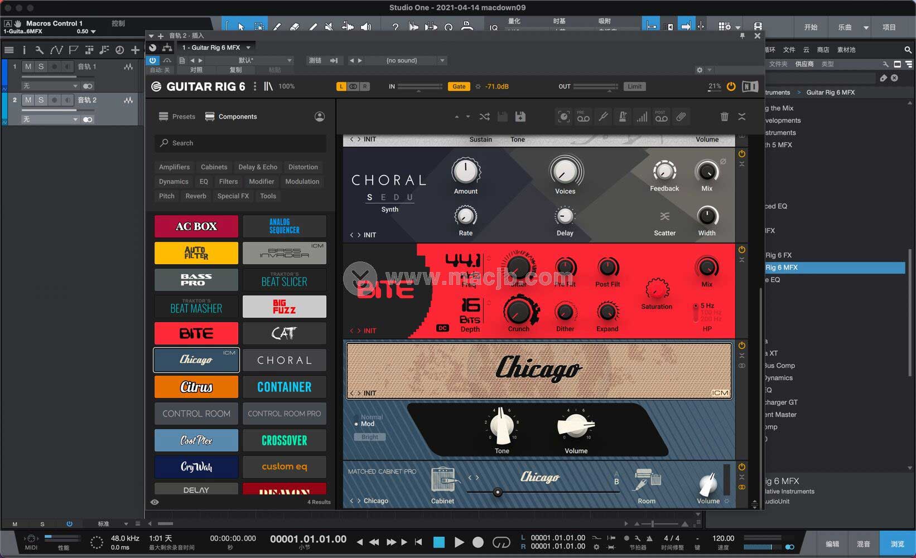Open the 1 - Guitar Rig 6 MFX dropdown

tap(216, 48)
